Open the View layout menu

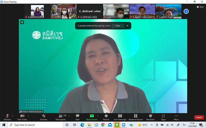point(200,7)
